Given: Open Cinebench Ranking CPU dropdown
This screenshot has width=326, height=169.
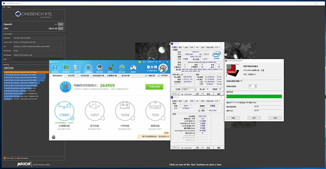Looking at the screenshot, I should tap(9, 68).
